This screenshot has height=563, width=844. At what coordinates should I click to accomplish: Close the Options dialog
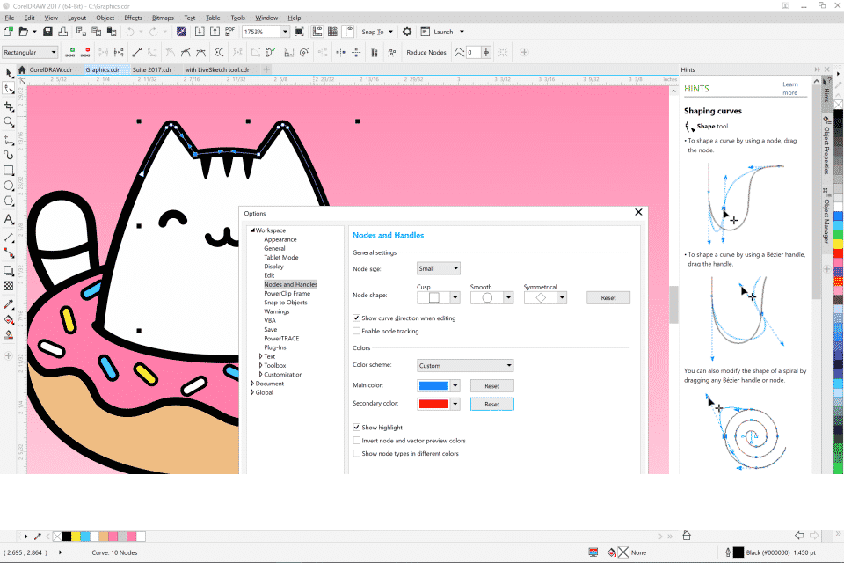tap(638, 212)
